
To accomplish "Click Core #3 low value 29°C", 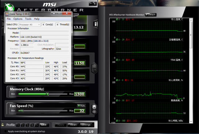I will [48, 79].
